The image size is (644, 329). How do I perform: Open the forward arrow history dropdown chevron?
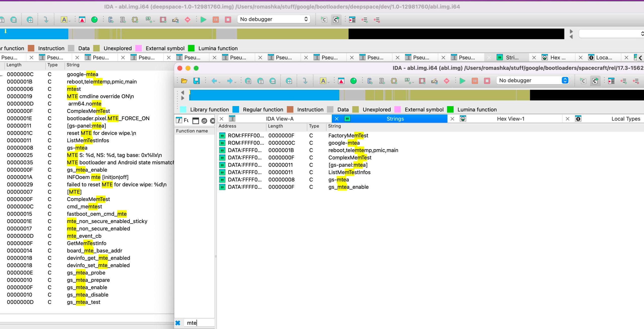(235, 82)
